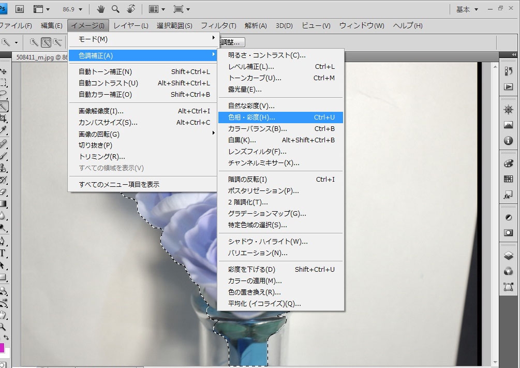This screenshot has width=520, height=368.
Task: Select the Hand tool in the application bar
Action: (100, 9)
